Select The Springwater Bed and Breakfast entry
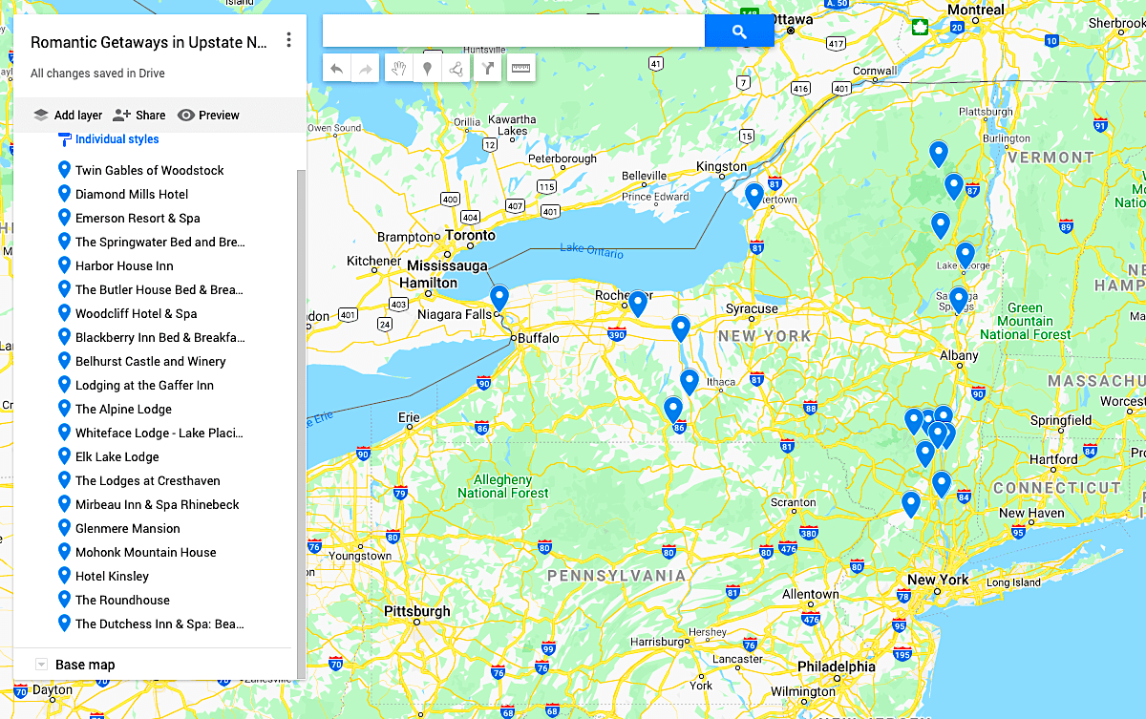1146x719 pixels. pos(160,242)
